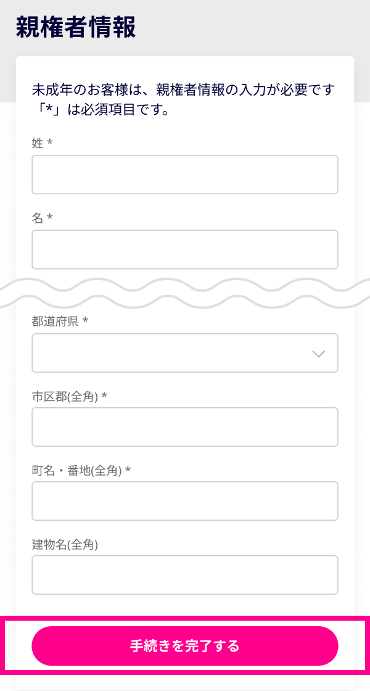Click the required asterisk beside 姓
The height and width of the screenshot is (691, 370).
50,143
